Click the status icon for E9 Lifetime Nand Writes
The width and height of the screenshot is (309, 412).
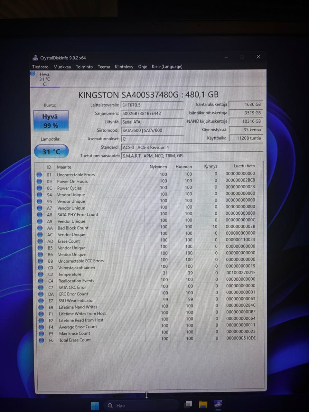(x=41, y=307)
